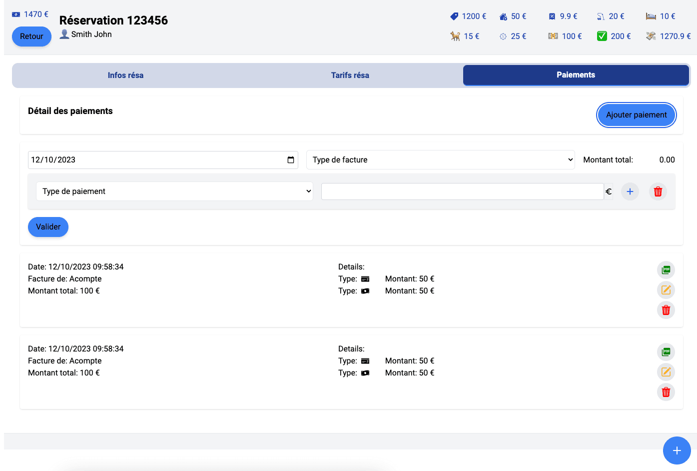
Task: Click the payment amount input field
Action: pos(463,191)
